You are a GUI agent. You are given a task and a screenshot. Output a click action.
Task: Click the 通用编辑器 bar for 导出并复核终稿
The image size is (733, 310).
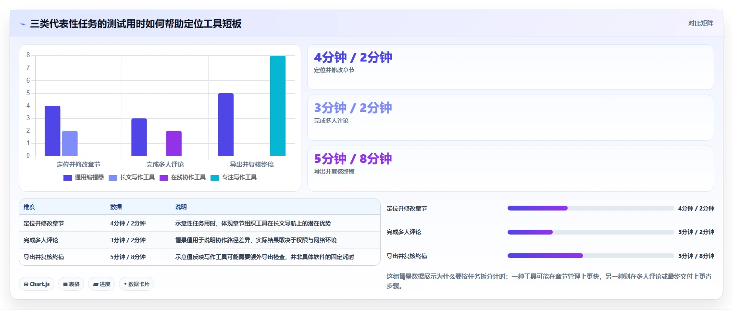[x=225, y=124]
